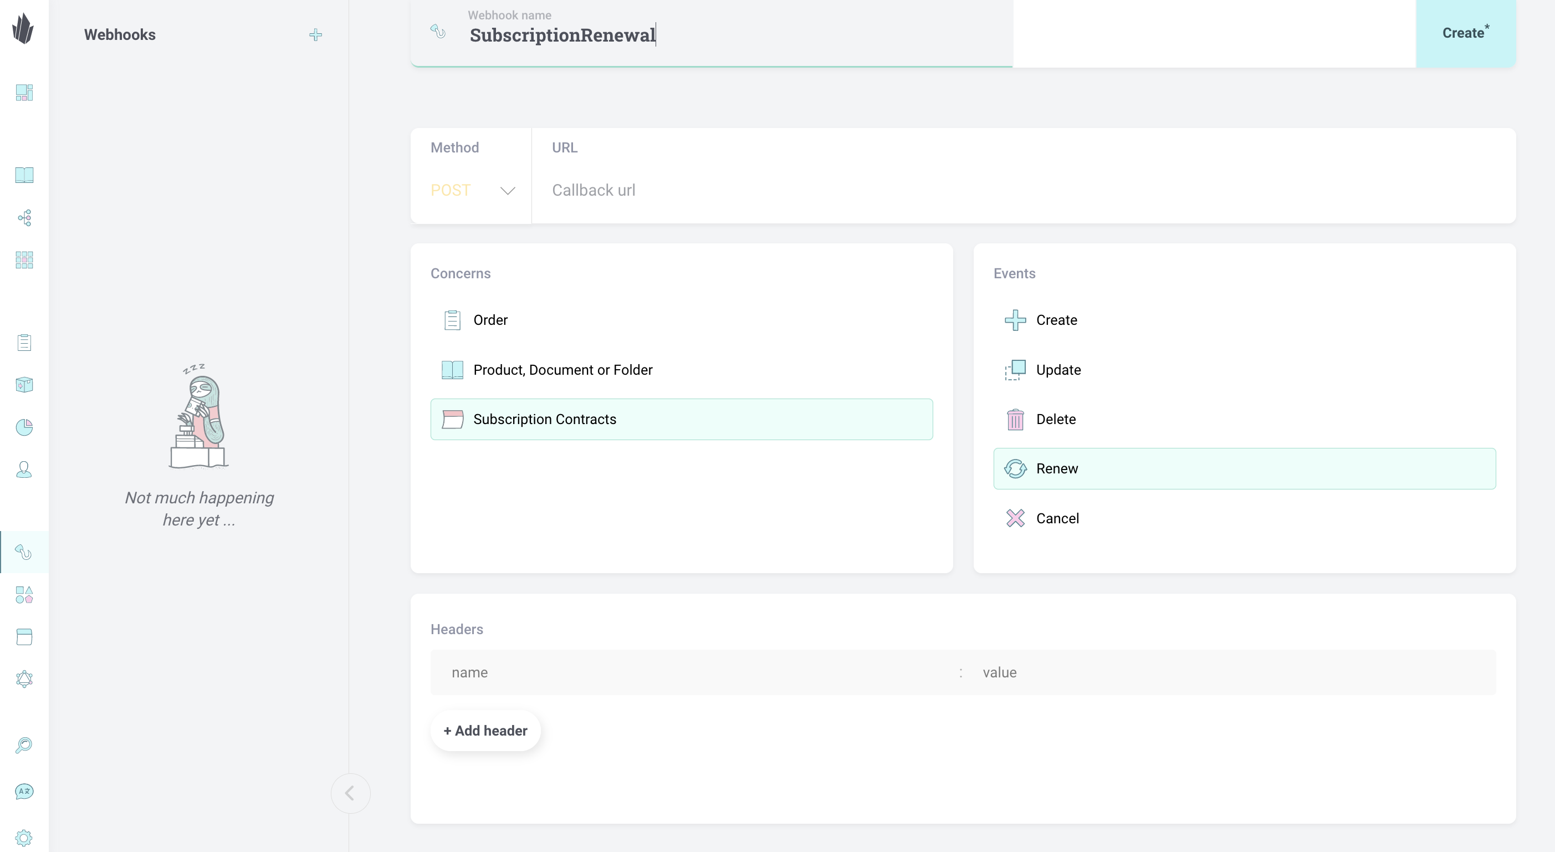Open the grids icon in sidebar
This screenshot has width=1555, height=852.
[24, 259]
